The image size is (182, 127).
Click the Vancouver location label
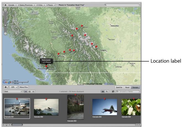click(46, 61)
